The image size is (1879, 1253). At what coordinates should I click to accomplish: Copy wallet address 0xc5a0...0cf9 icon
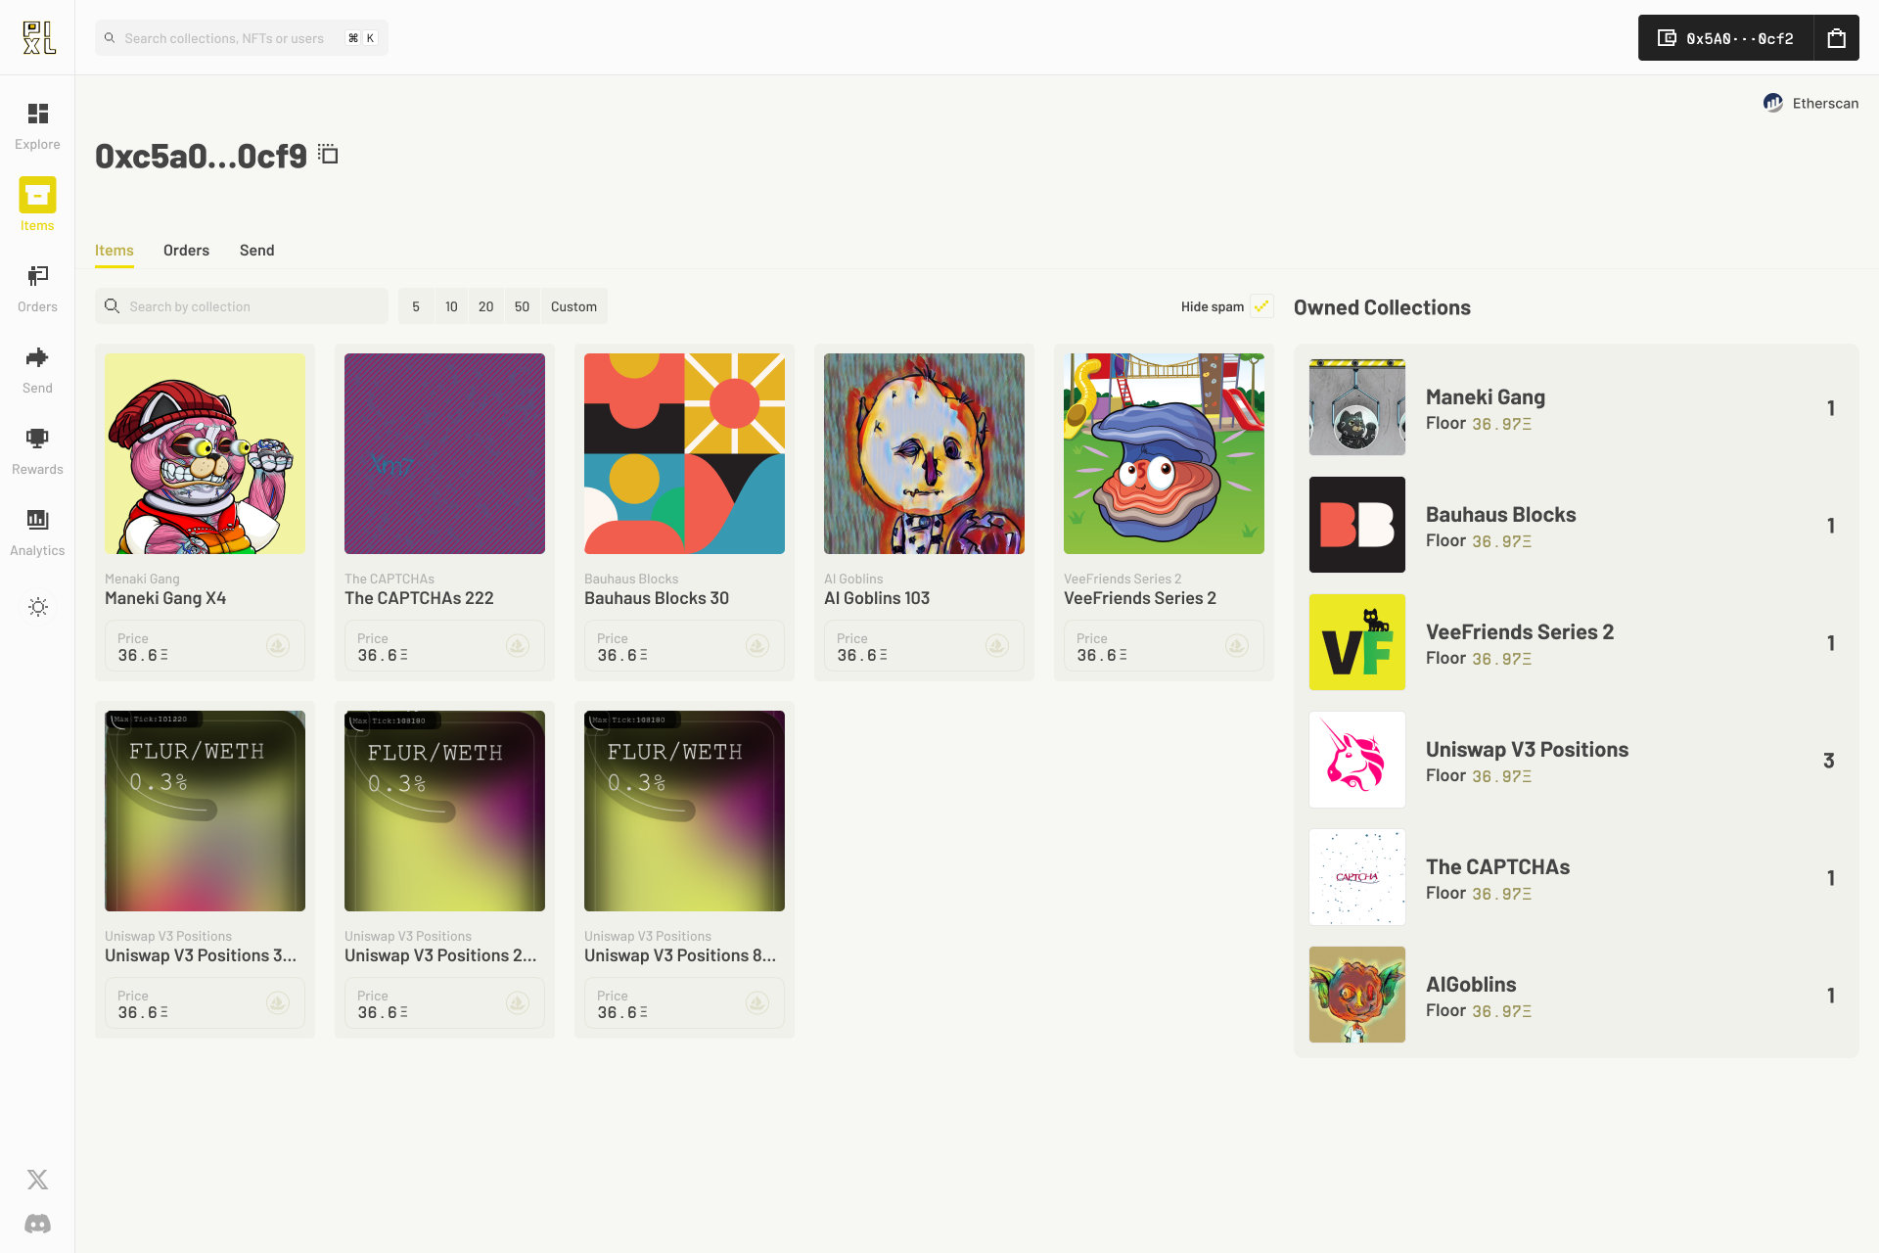328,155
